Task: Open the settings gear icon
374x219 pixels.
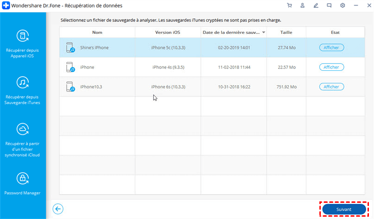Action: [343, 6]
